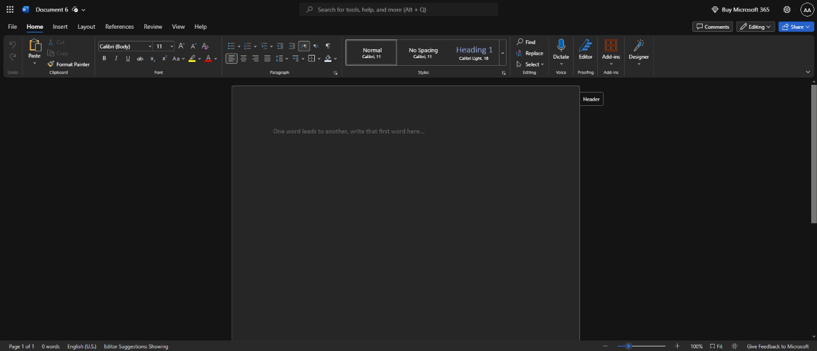Switch to the Review tab
Screen dimensions: 817x351
(x=153, y=27)
